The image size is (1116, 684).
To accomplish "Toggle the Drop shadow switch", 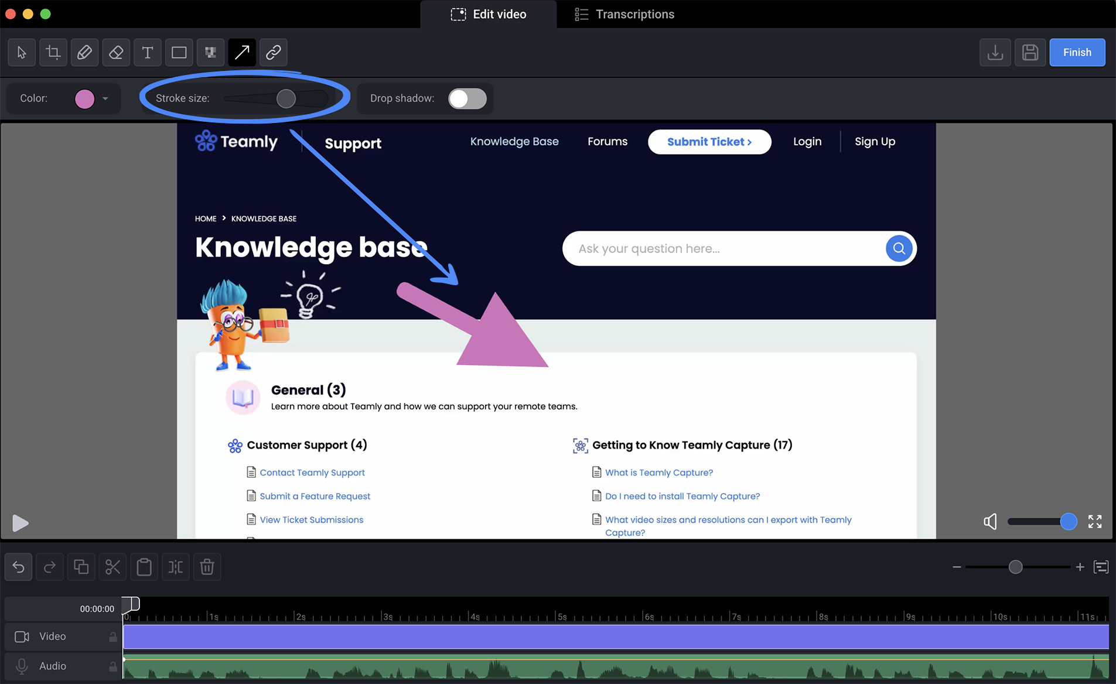I will [467, 99].
